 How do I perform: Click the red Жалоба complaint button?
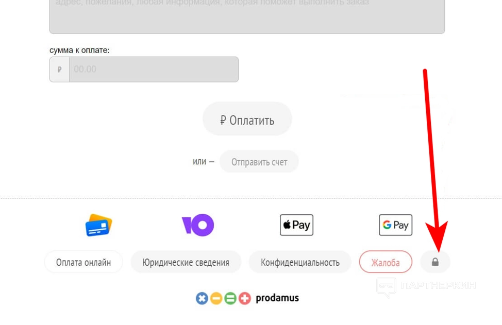[x=386, y=262]
